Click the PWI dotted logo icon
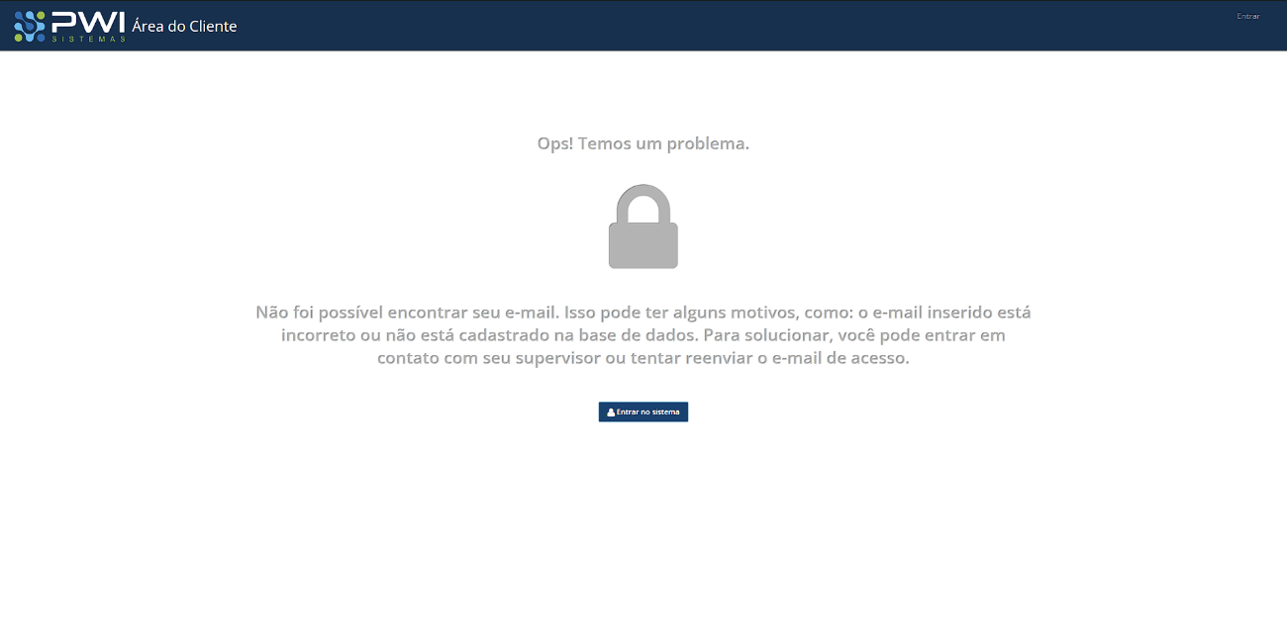The image size is (1287, 641). (x=30, y=26)
